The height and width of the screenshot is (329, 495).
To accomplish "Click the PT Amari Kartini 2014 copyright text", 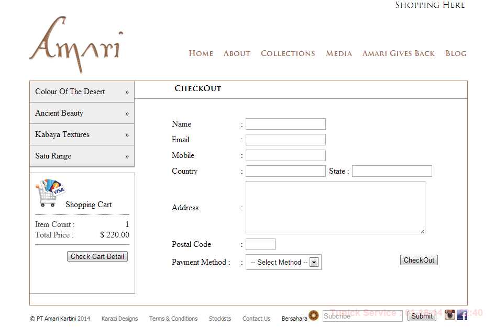I will click(60, 319).
